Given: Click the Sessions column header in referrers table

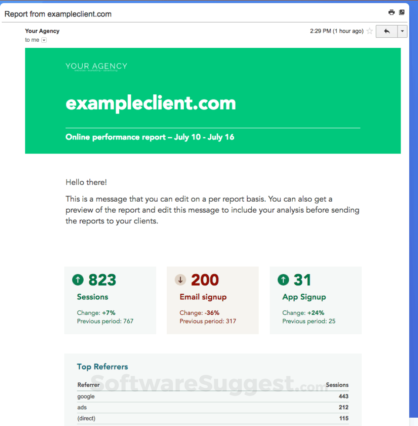Looking at the screenshot, I should tap(337, 385).
